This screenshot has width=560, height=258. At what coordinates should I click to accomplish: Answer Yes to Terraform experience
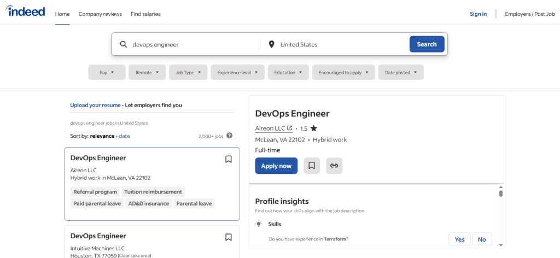coord(459,239)
